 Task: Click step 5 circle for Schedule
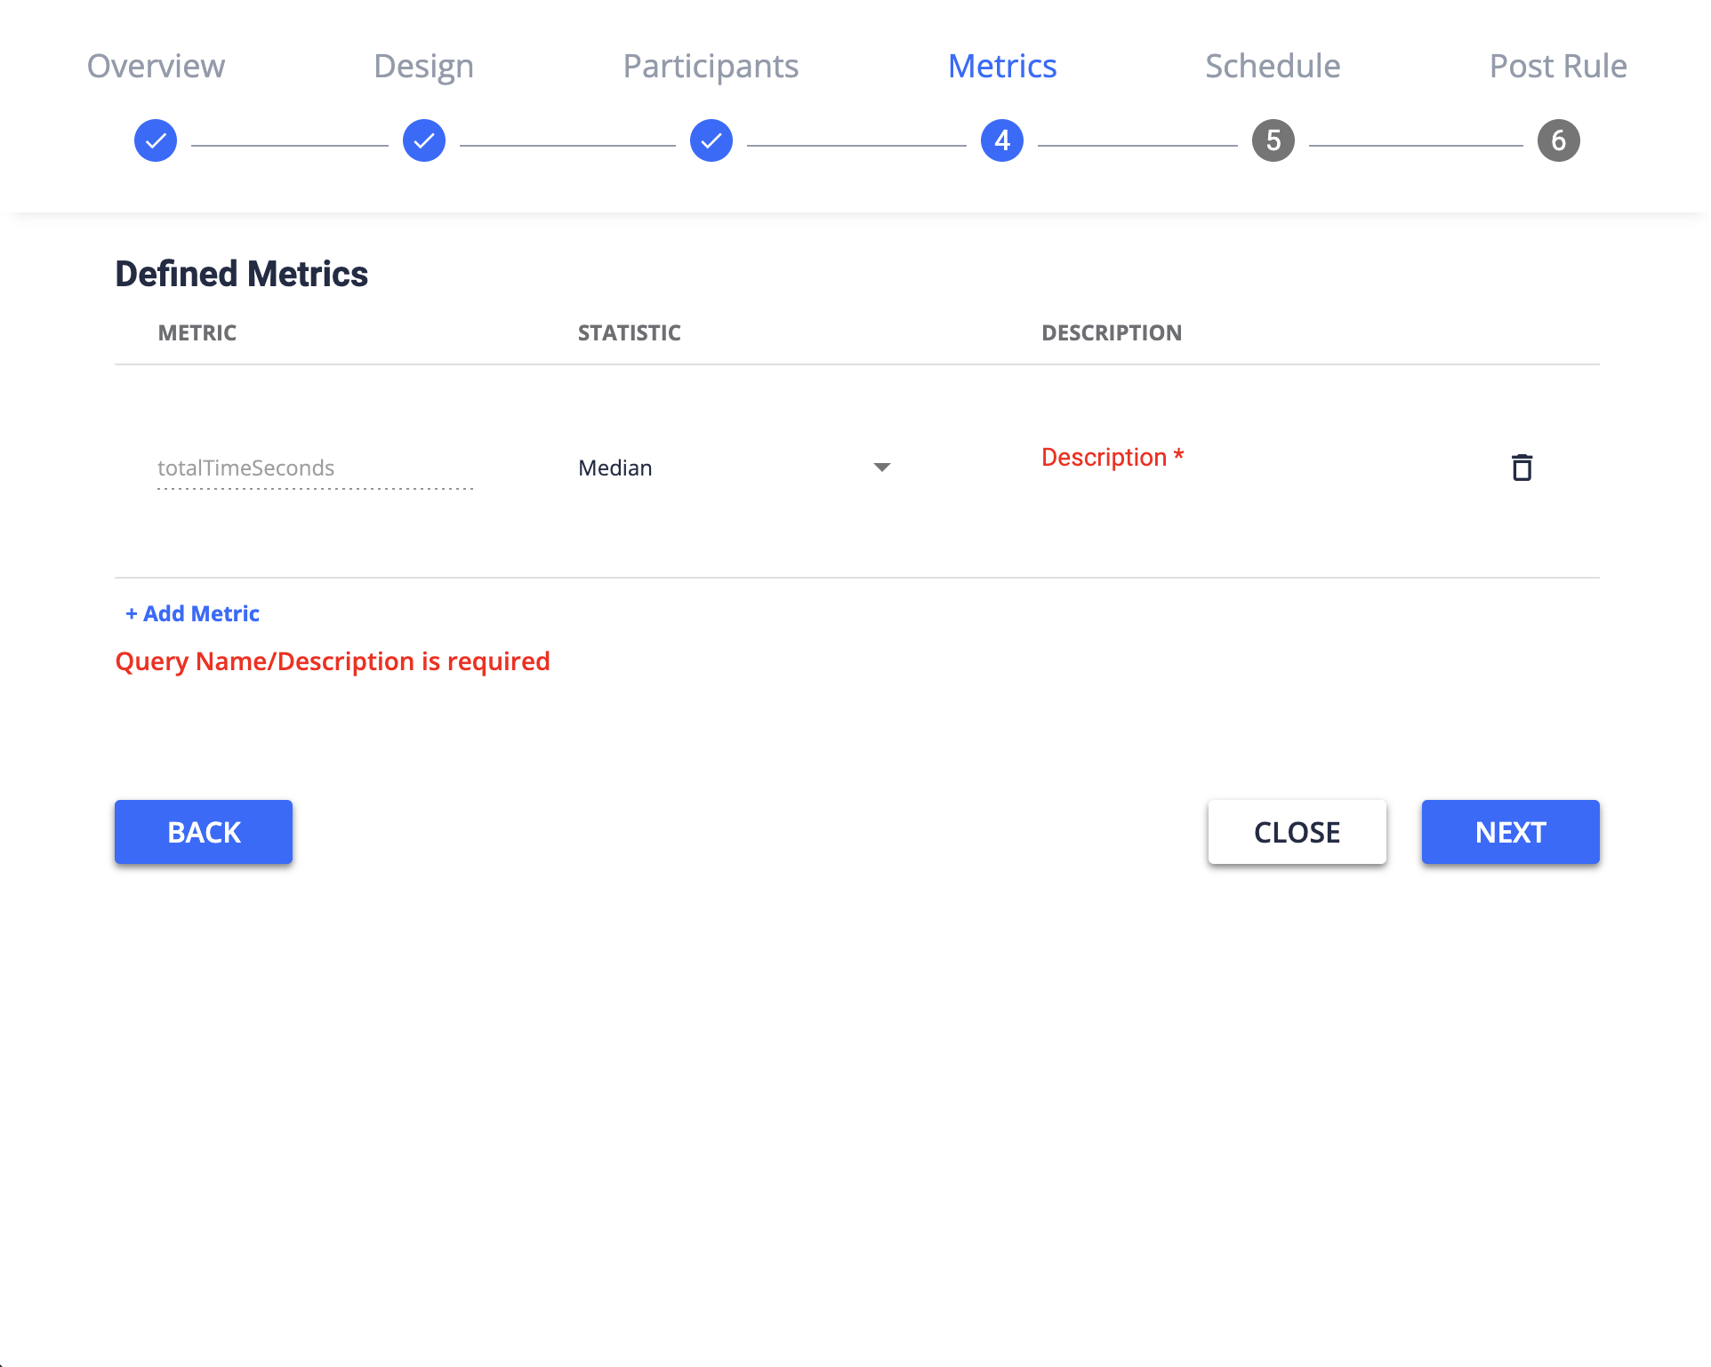[1272, 140]
